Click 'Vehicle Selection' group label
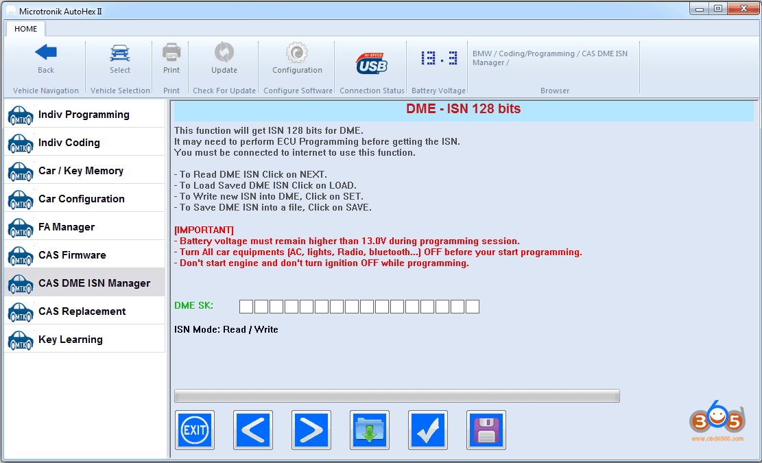 [x=120, y=91]
